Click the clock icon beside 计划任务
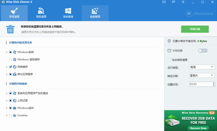Image resolution: width=217 pixels, height=131 pixels. point(169,51)
